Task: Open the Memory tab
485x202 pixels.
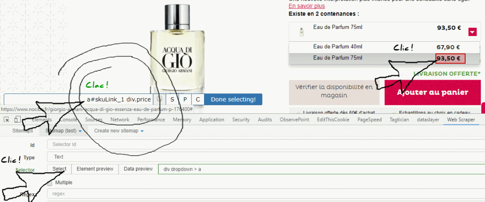Action: pos(182,119)
